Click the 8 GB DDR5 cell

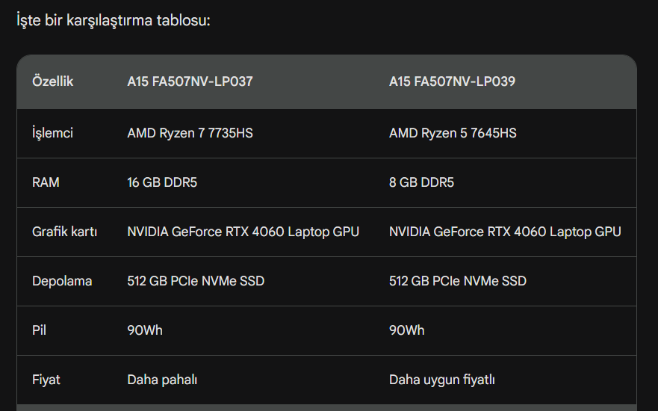[x=421, y=182]
